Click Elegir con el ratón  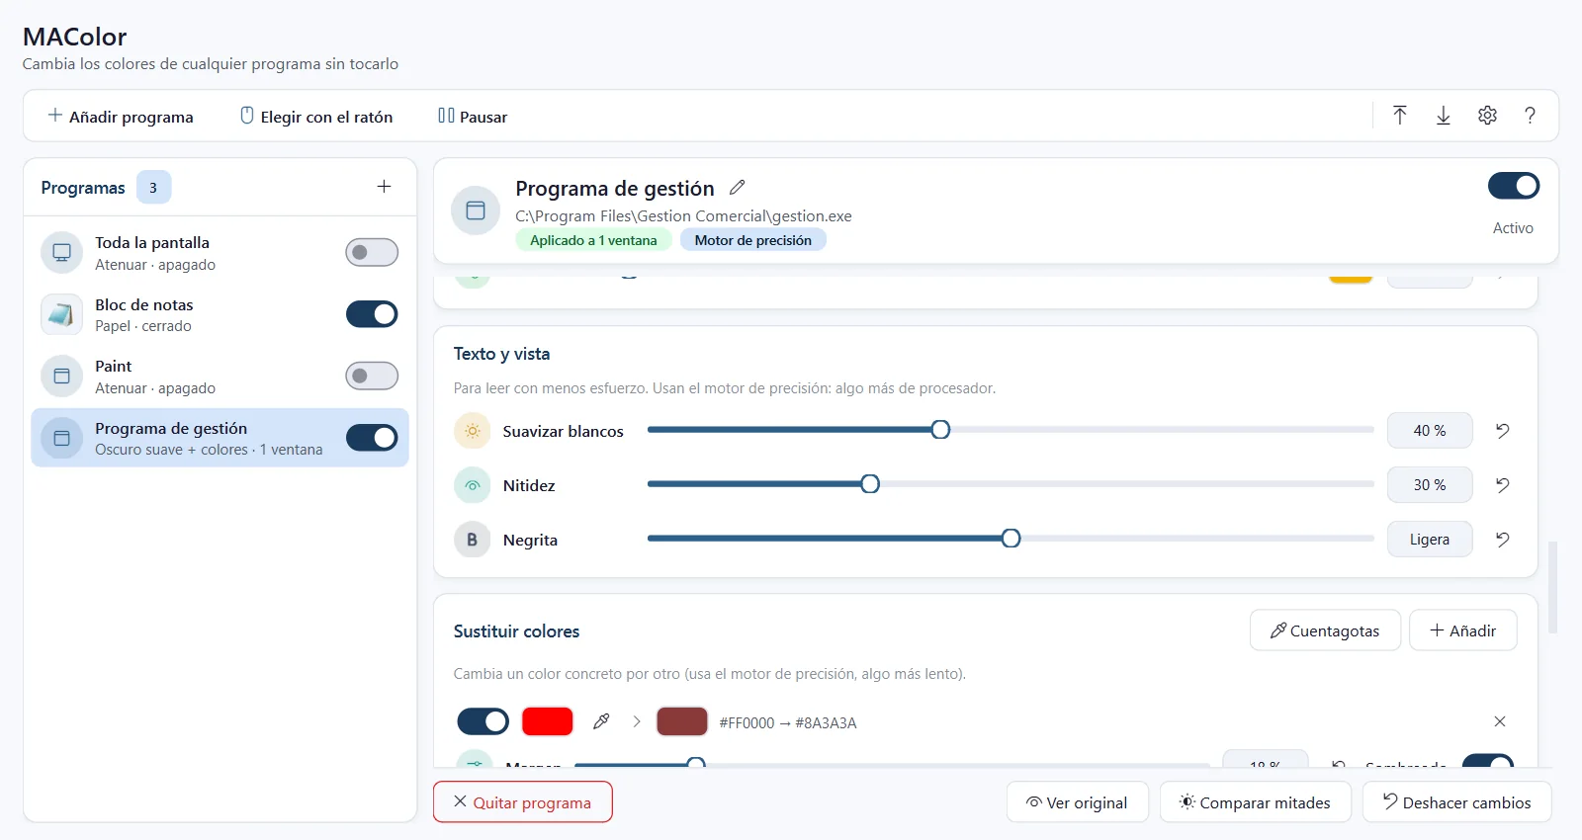(x=316, y=117)
